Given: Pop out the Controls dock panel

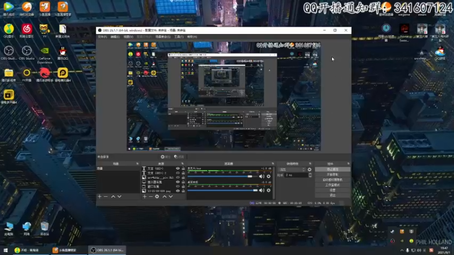Looking at the screenshot, I should 348,164.
